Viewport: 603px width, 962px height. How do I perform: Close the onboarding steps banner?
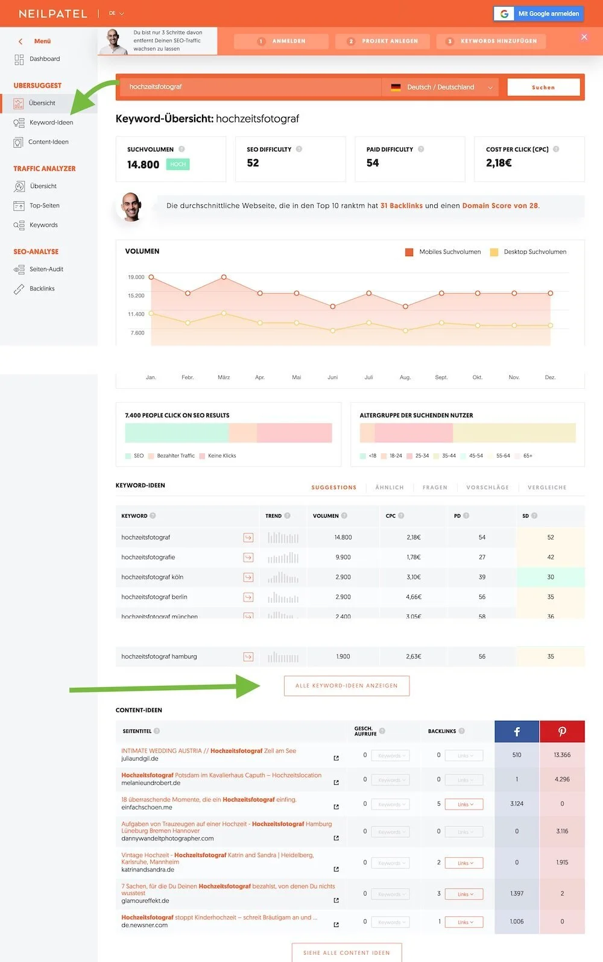[584, 37]
